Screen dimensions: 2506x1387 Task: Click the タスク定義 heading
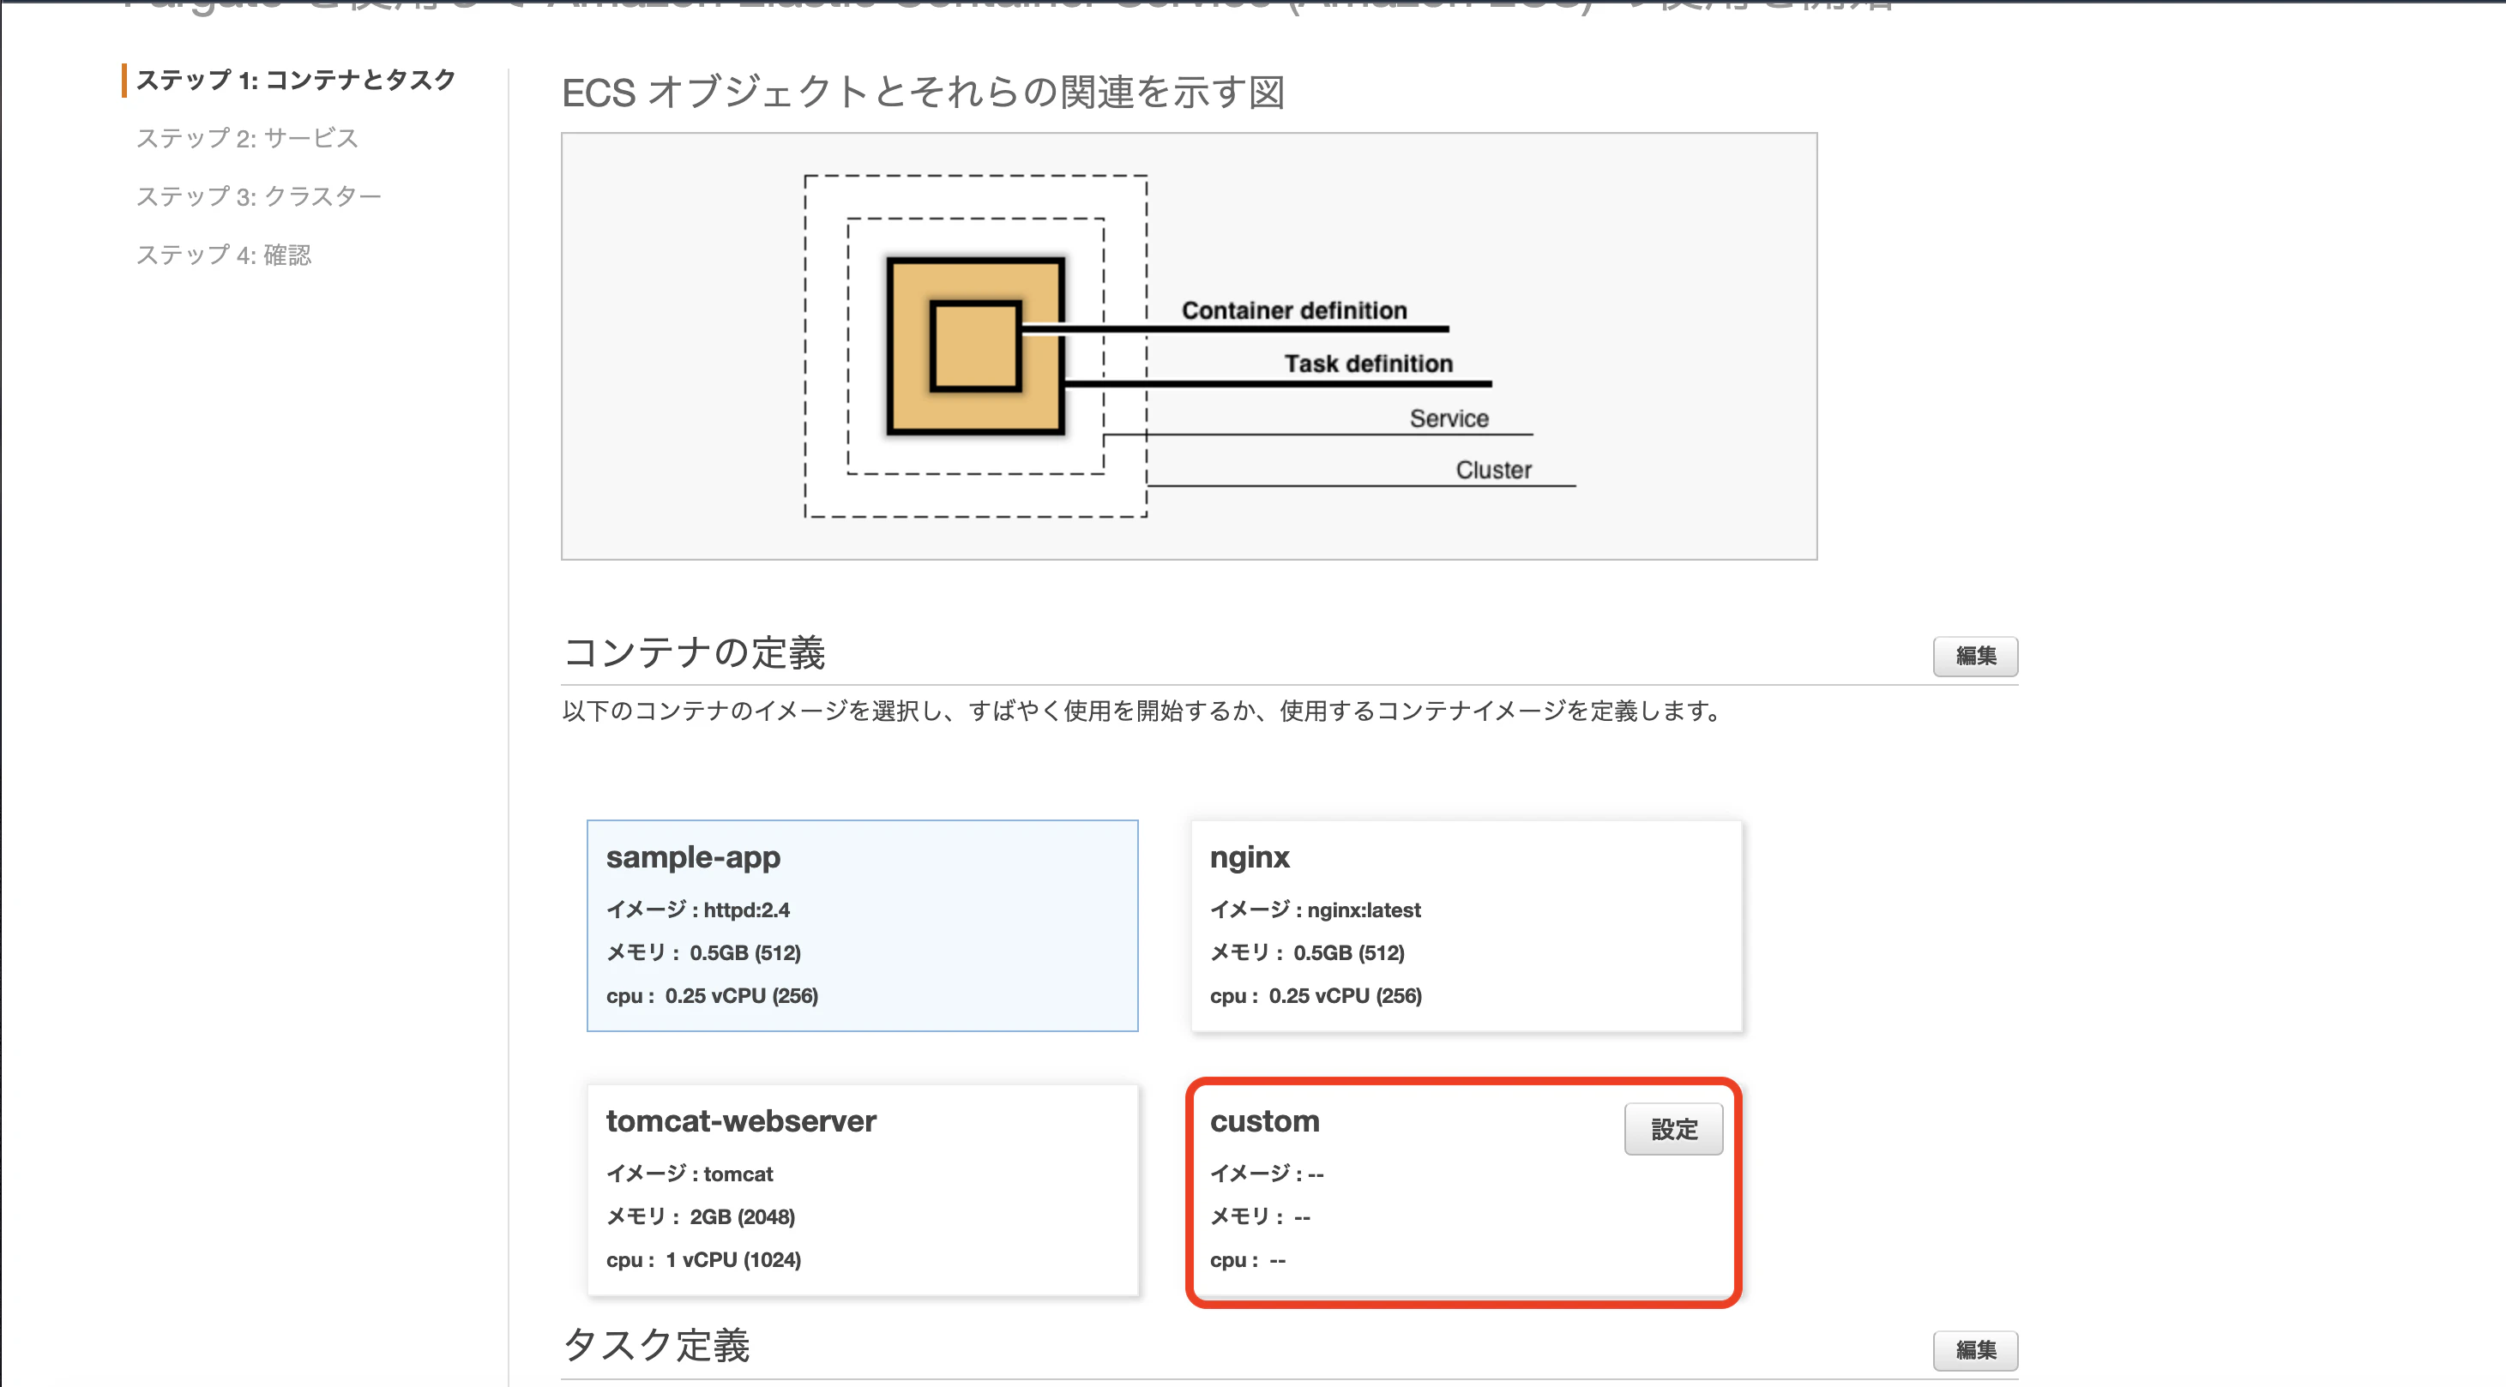656,1345
